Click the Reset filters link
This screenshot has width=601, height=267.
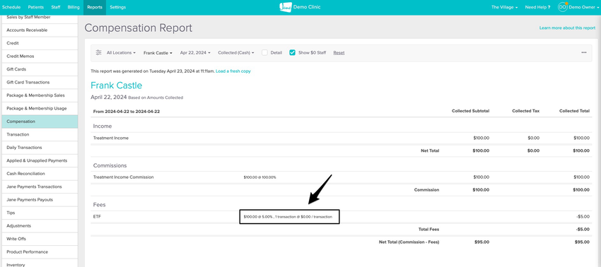point(339,53)
